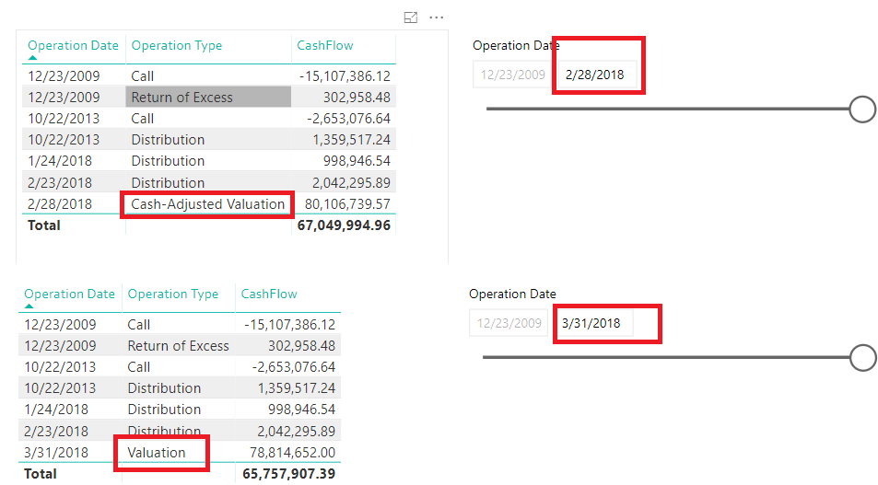878x485 pixels.
Task: Select 302,958.48 in the lower table
Action: click(x=301, y=346)
